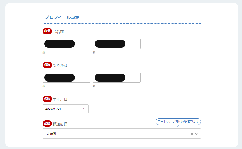242x149 pixels.
Task: Click the プロフィール設定 heading
Action: 62,17
